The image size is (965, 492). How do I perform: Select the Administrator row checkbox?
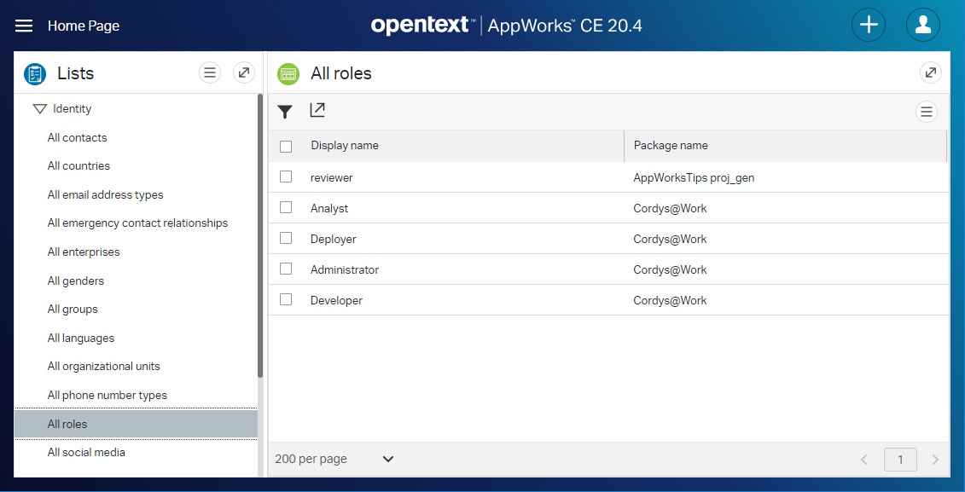(x=286, y=269)
